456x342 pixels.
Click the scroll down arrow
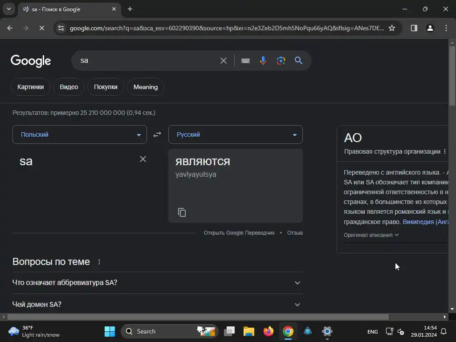452,309
